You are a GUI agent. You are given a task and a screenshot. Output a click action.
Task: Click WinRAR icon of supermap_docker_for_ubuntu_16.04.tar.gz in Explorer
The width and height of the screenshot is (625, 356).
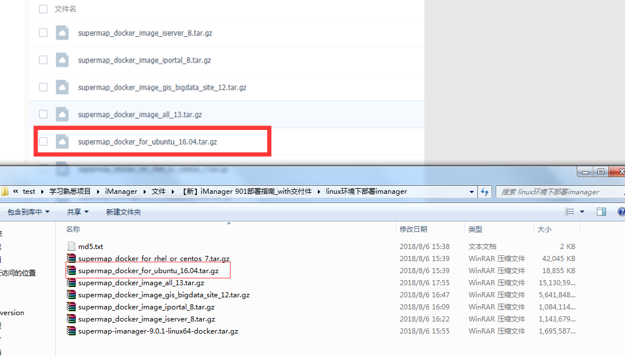coord(71,270)
